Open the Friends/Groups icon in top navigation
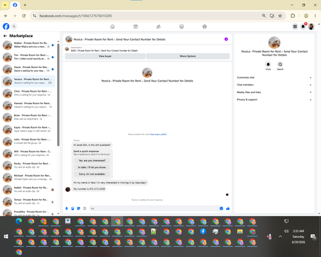 click(x=159, y=26)
